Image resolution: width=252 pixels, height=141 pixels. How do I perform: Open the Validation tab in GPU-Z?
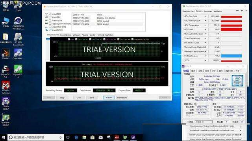tap(218, 11)
